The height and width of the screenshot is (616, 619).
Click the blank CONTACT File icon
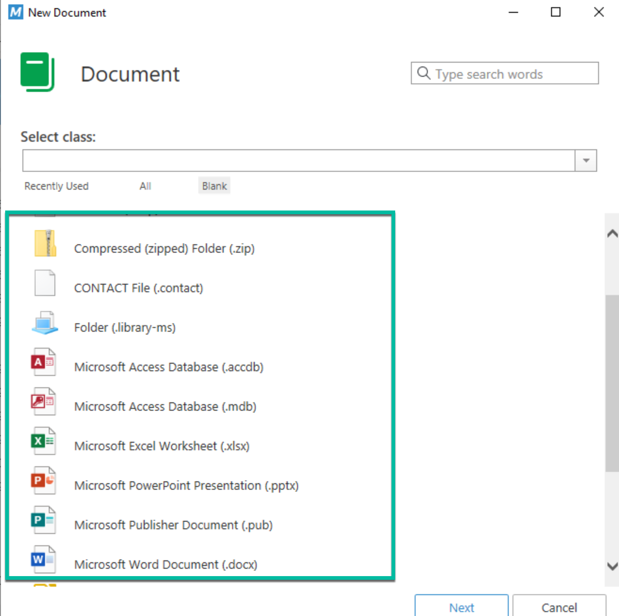(x=45, y=283)
